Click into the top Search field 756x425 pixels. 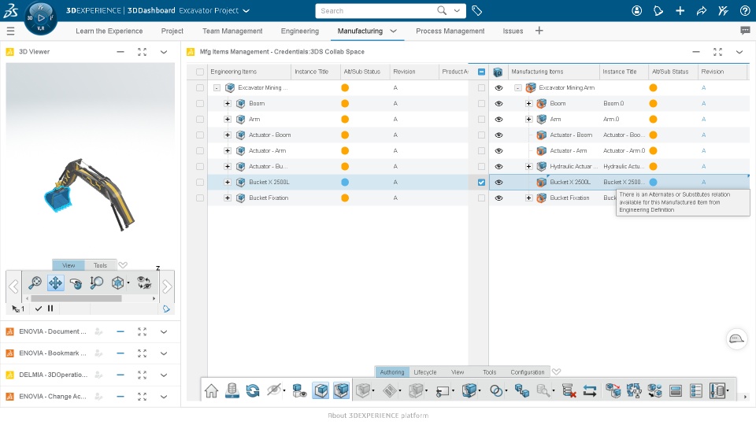[377, 10]
